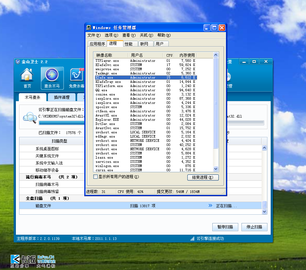Click the process list scroll-up arrow
This screenshot has width=306, height=270.
216,55
